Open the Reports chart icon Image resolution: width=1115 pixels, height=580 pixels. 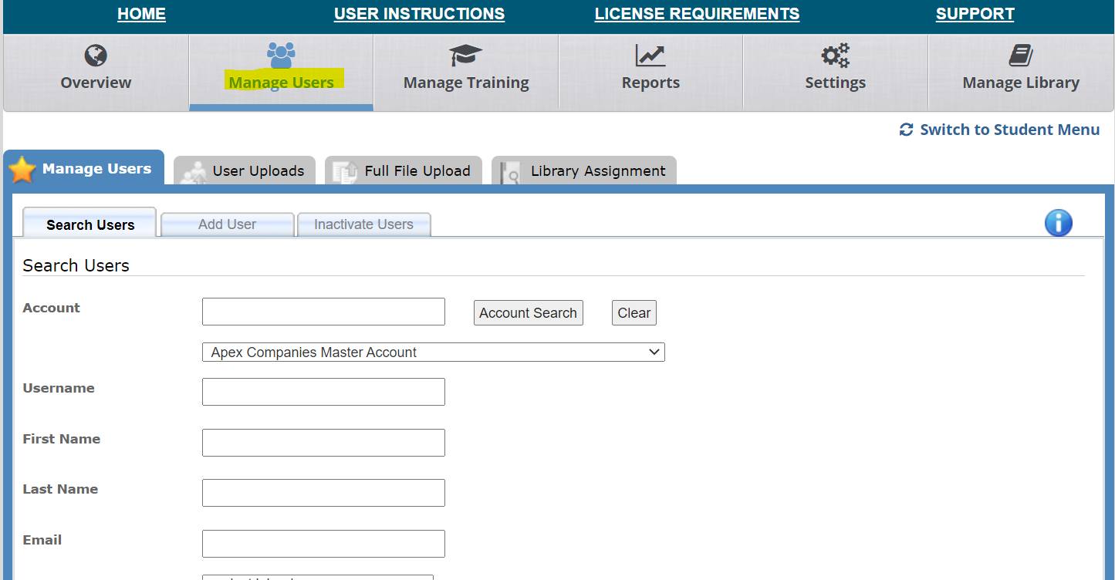click(x=650, y=56)
